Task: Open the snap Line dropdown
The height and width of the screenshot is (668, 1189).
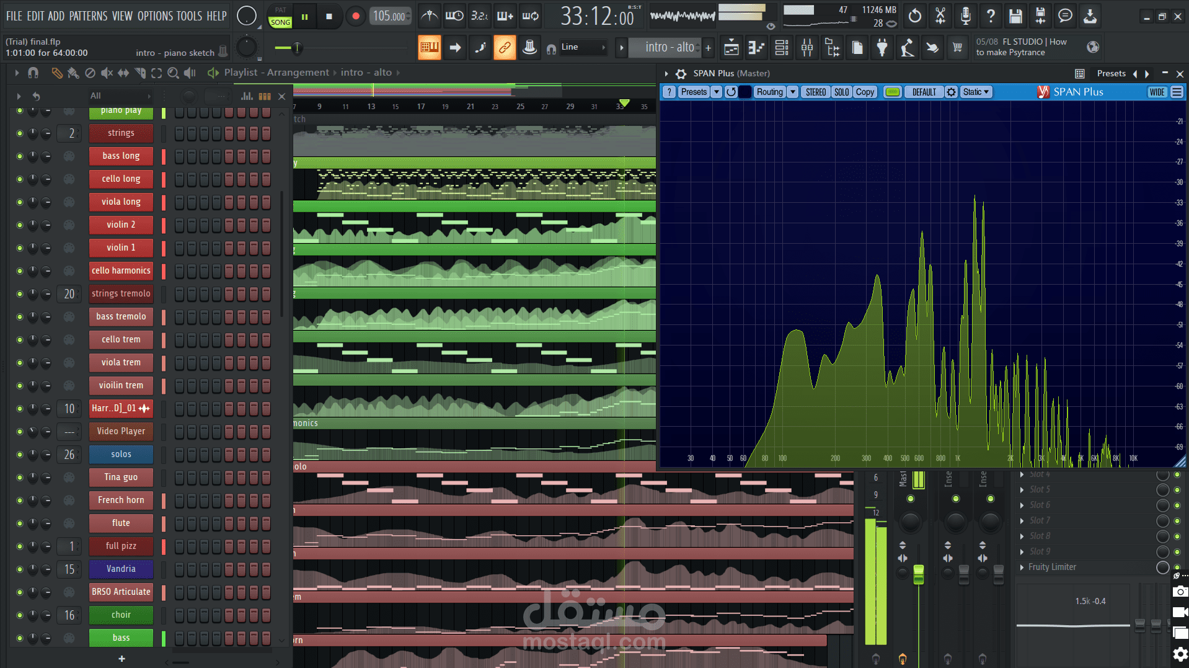Action: [583, 47]
